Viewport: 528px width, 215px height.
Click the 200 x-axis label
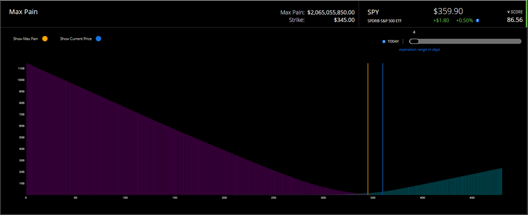point(224,198)
